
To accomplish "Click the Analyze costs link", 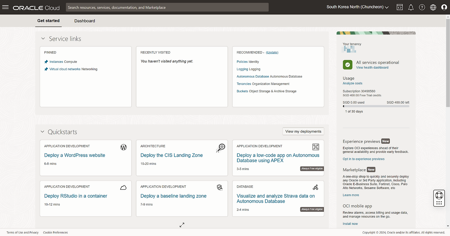I will 352,83.
